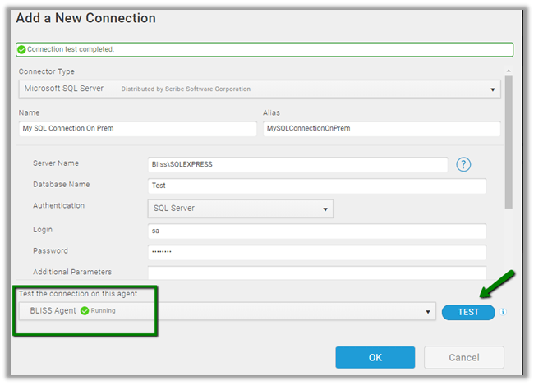
Task: Click the Server Name help question mark icon
Action: click(x=463, y=164)
